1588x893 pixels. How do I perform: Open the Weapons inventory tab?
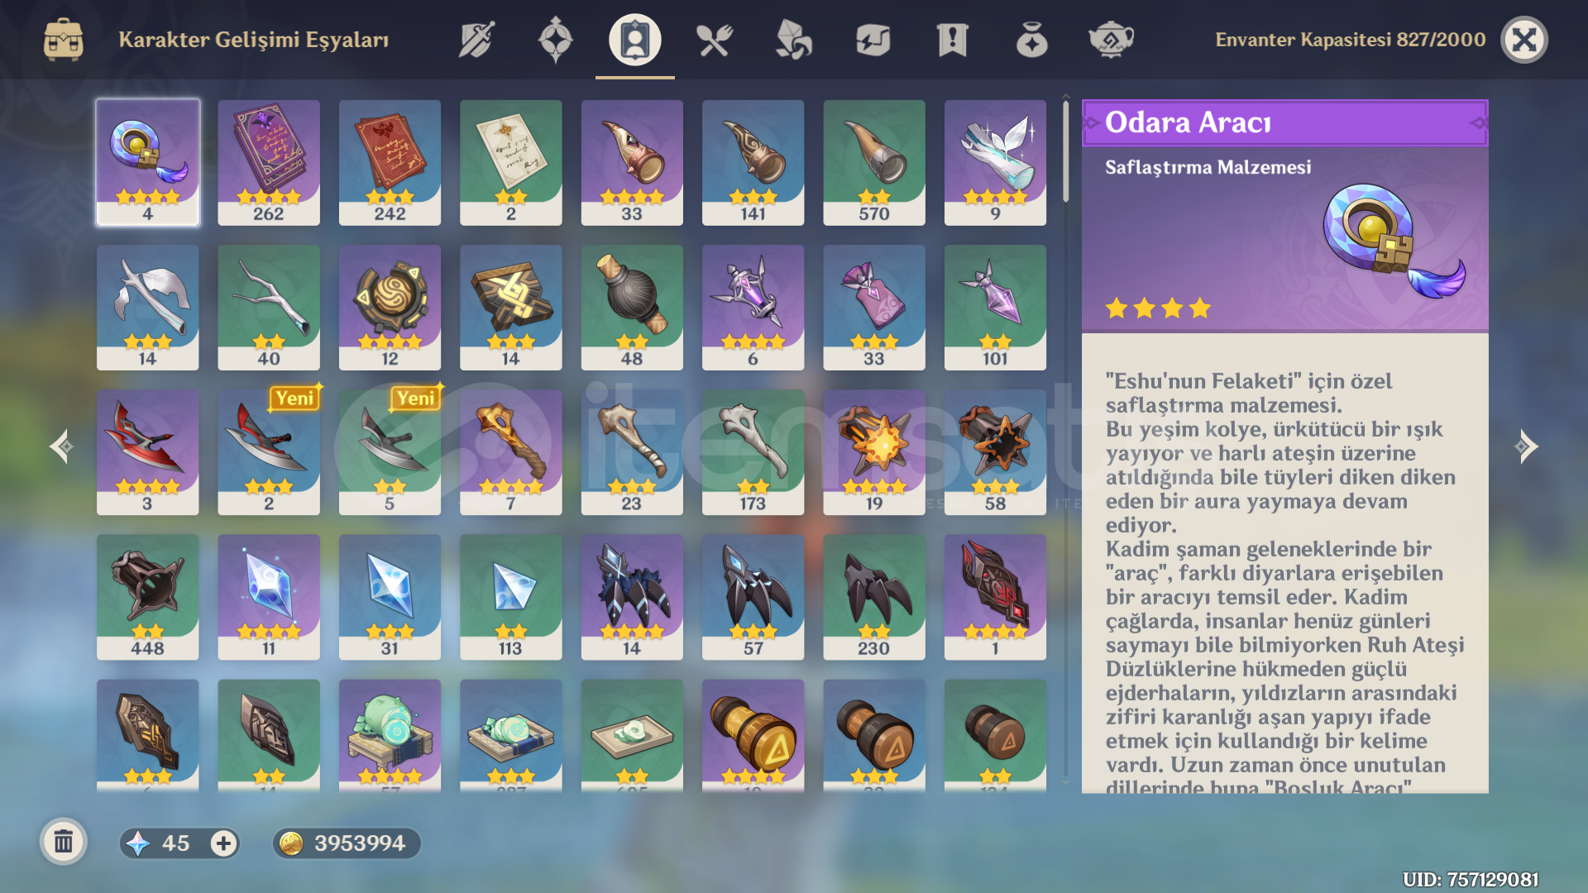click(476, 40)
